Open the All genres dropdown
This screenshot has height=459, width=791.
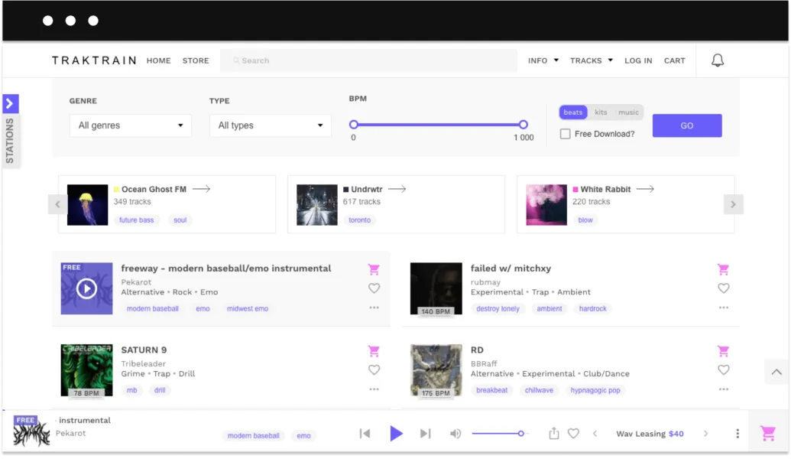[131, 125]
